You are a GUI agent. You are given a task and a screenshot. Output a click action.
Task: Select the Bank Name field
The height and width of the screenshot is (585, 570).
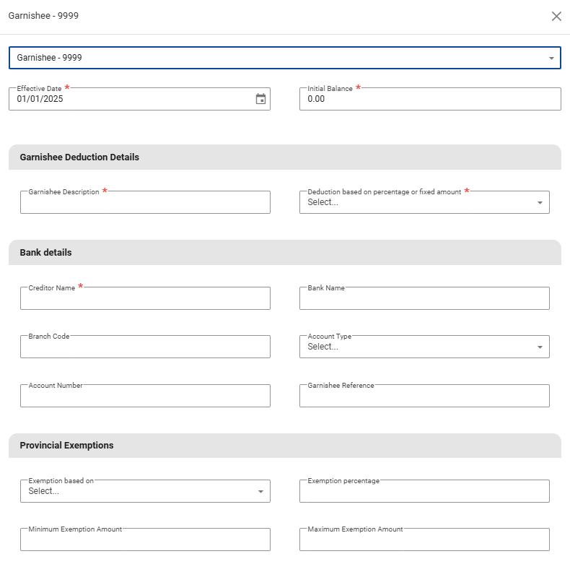point(424,299)
